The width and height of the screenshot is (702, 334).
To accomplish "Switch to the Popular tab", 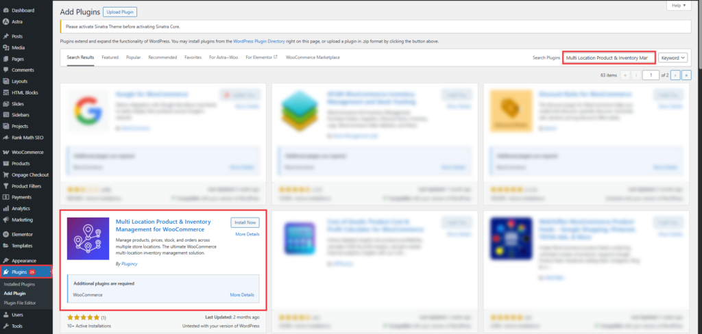I will (134, 57).
